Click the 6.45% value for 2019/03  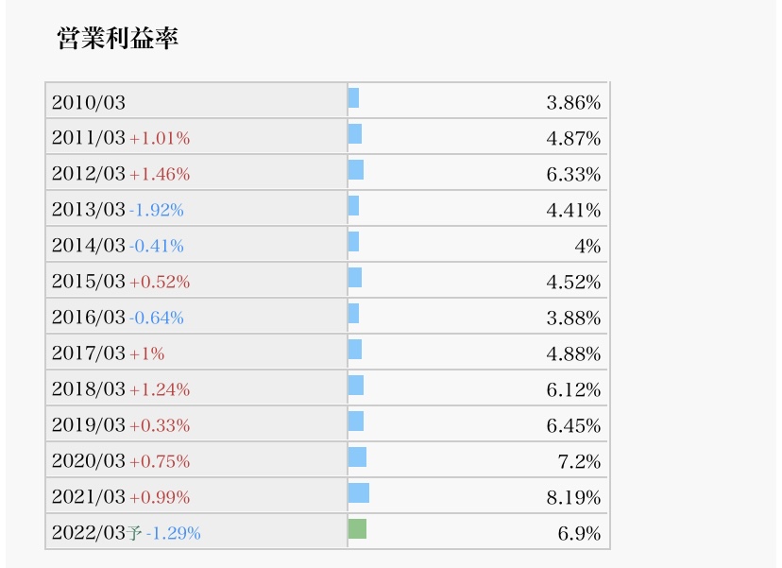click(573, 425)
